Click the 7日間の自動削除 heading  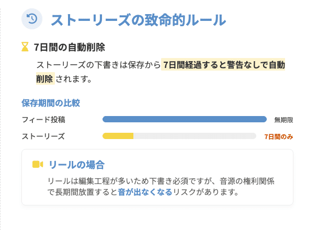point(69,47)
